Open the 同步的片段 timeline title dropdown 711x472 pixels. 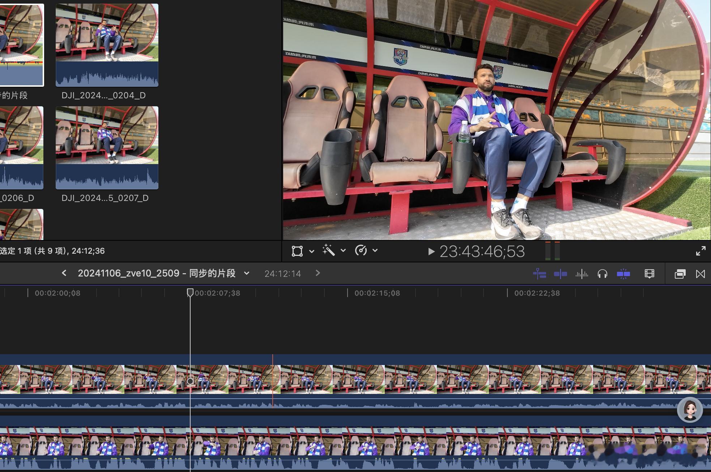pyautogui.click(x=247, y=273)
